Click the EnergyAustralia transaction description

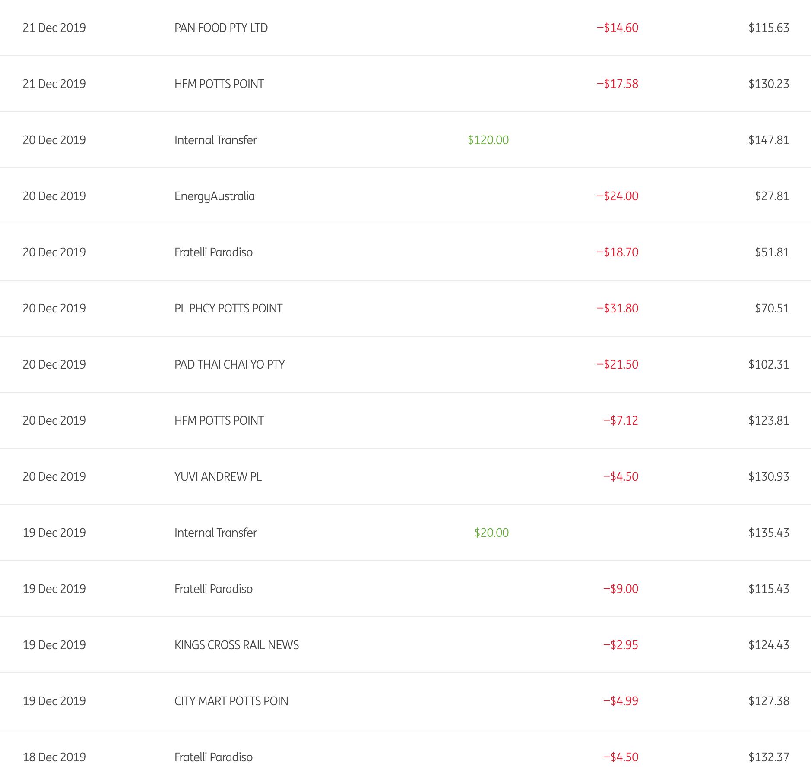(x=215, y=196)
